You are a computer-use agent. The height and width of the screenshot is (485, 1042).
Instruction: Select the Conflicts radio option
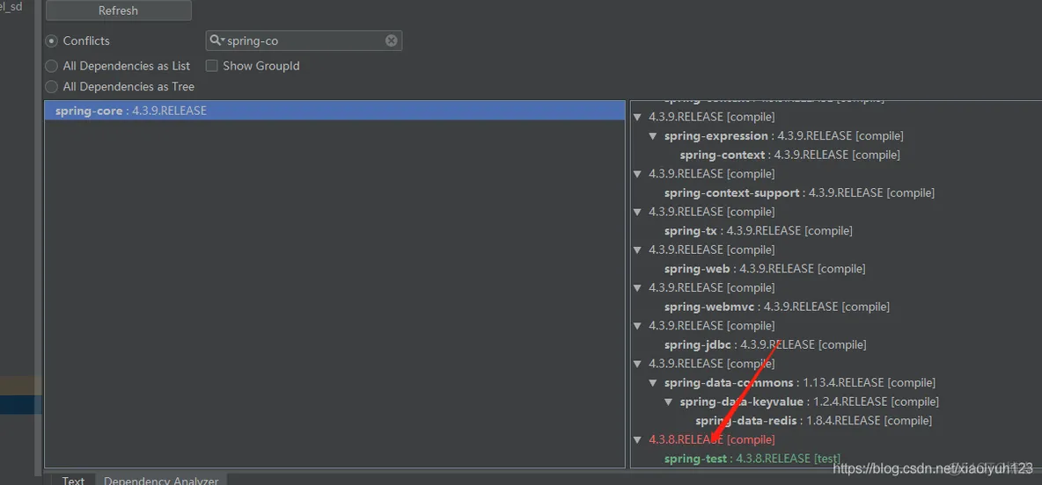[51, 40]
